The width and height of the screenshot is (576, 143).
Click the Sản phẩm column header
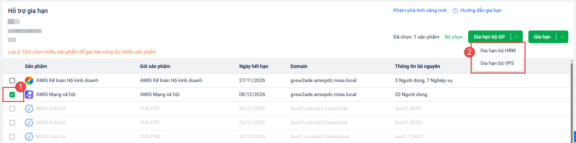point(36,66)
